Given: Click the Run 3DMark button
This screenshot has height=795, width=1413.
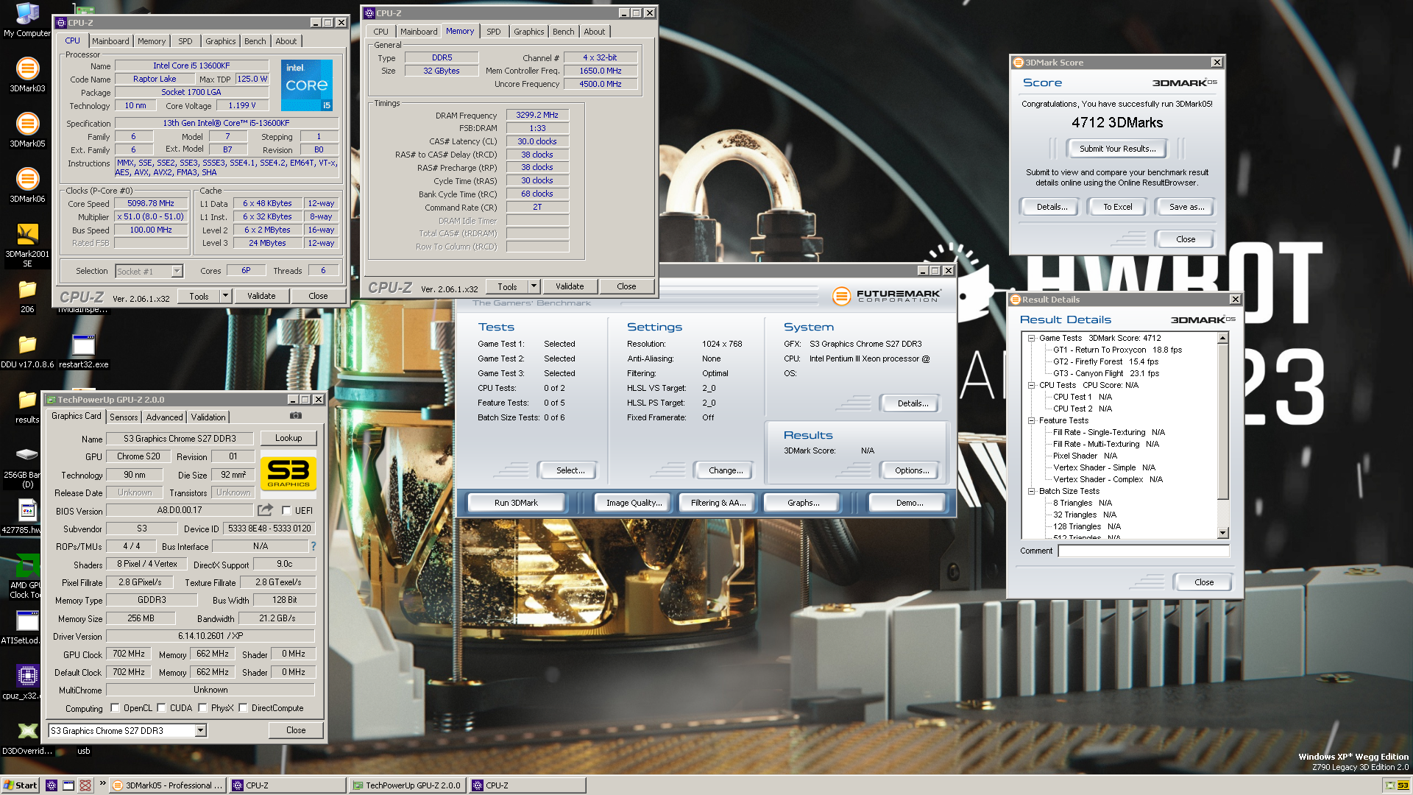Looking at the screenshot, I should [x=516, y=503].
